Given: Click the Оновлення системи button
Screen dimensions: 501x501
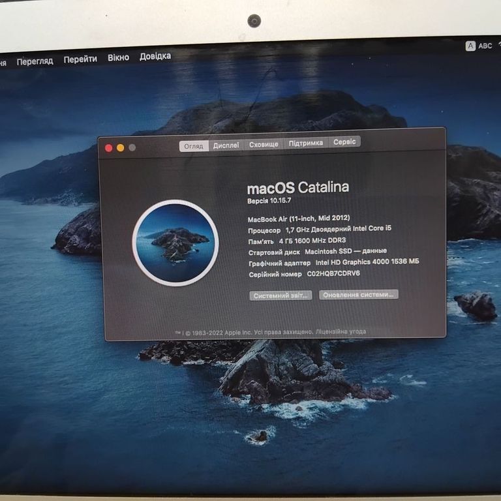Looking at the screenshot, I should coord(358,294).
